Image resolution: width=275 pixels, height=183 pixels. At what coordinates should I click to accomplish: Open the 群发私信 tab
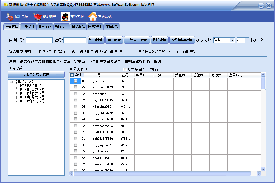point(78,27)
